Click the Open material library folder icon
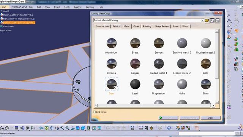This screenshot has width=243, height=137. coord(207,21)
